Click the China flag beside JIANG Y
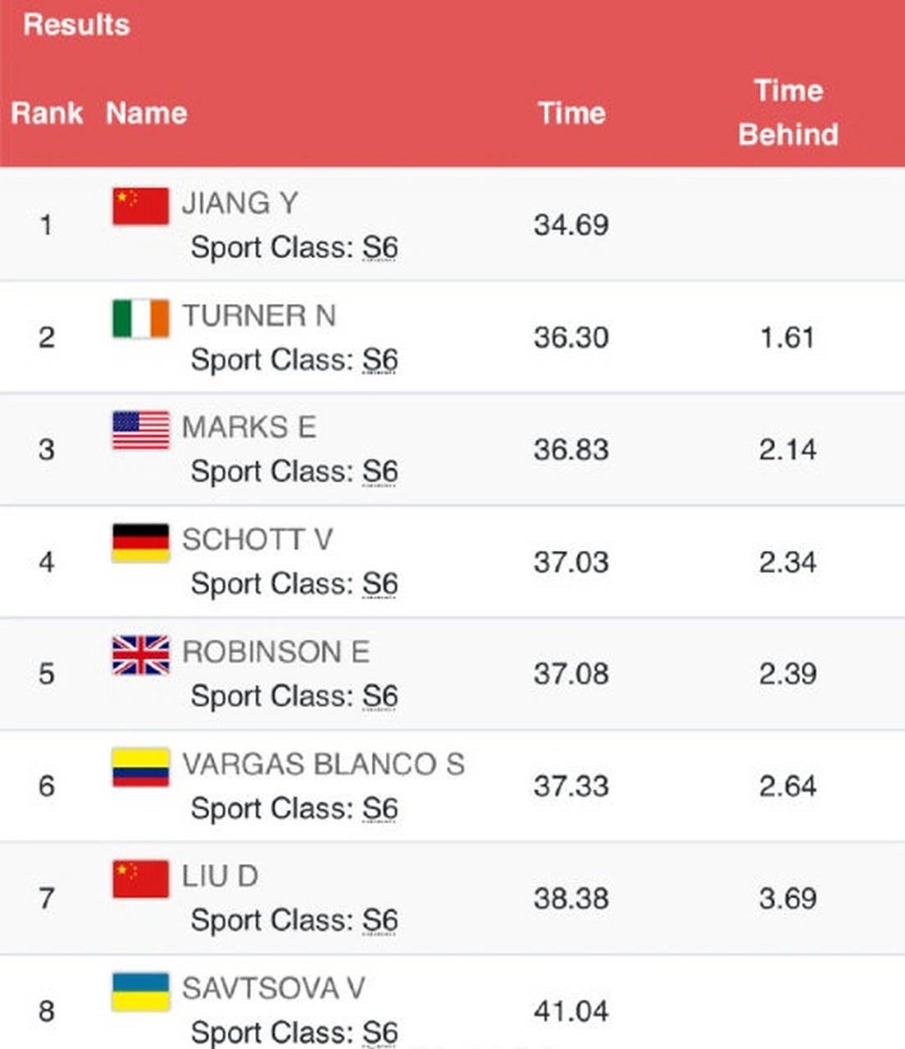 pyautogui.click(x=140, y=207)
